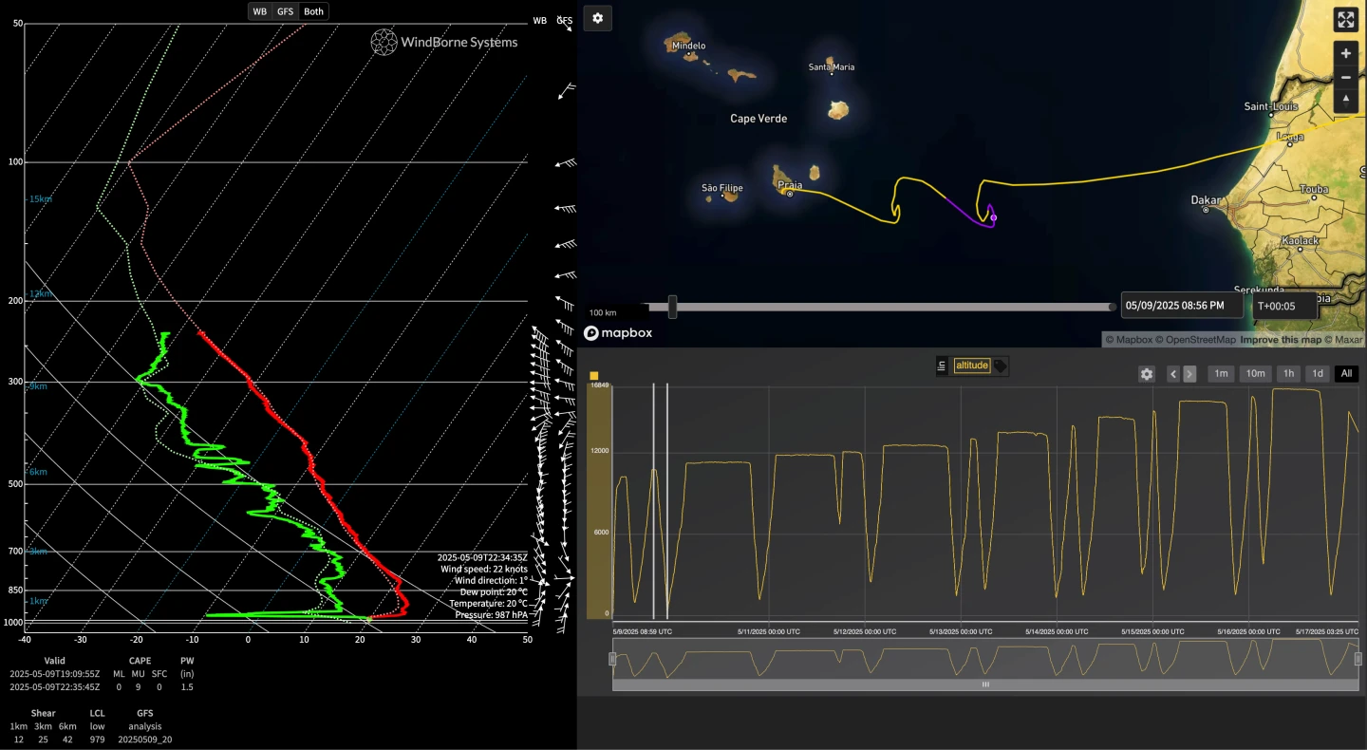Click the São Filipe label
The height and width of the screenshot is (750, 1367).
click(x=721, y=188)
